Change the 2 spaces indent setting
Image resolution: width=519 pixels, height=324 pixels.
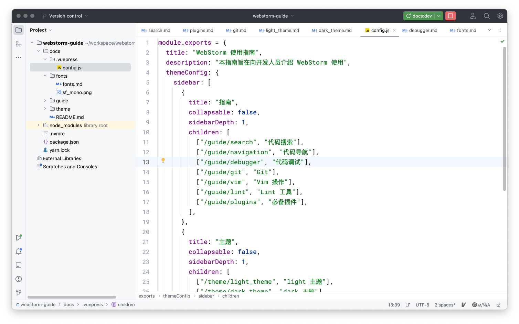tap(445, 305)
